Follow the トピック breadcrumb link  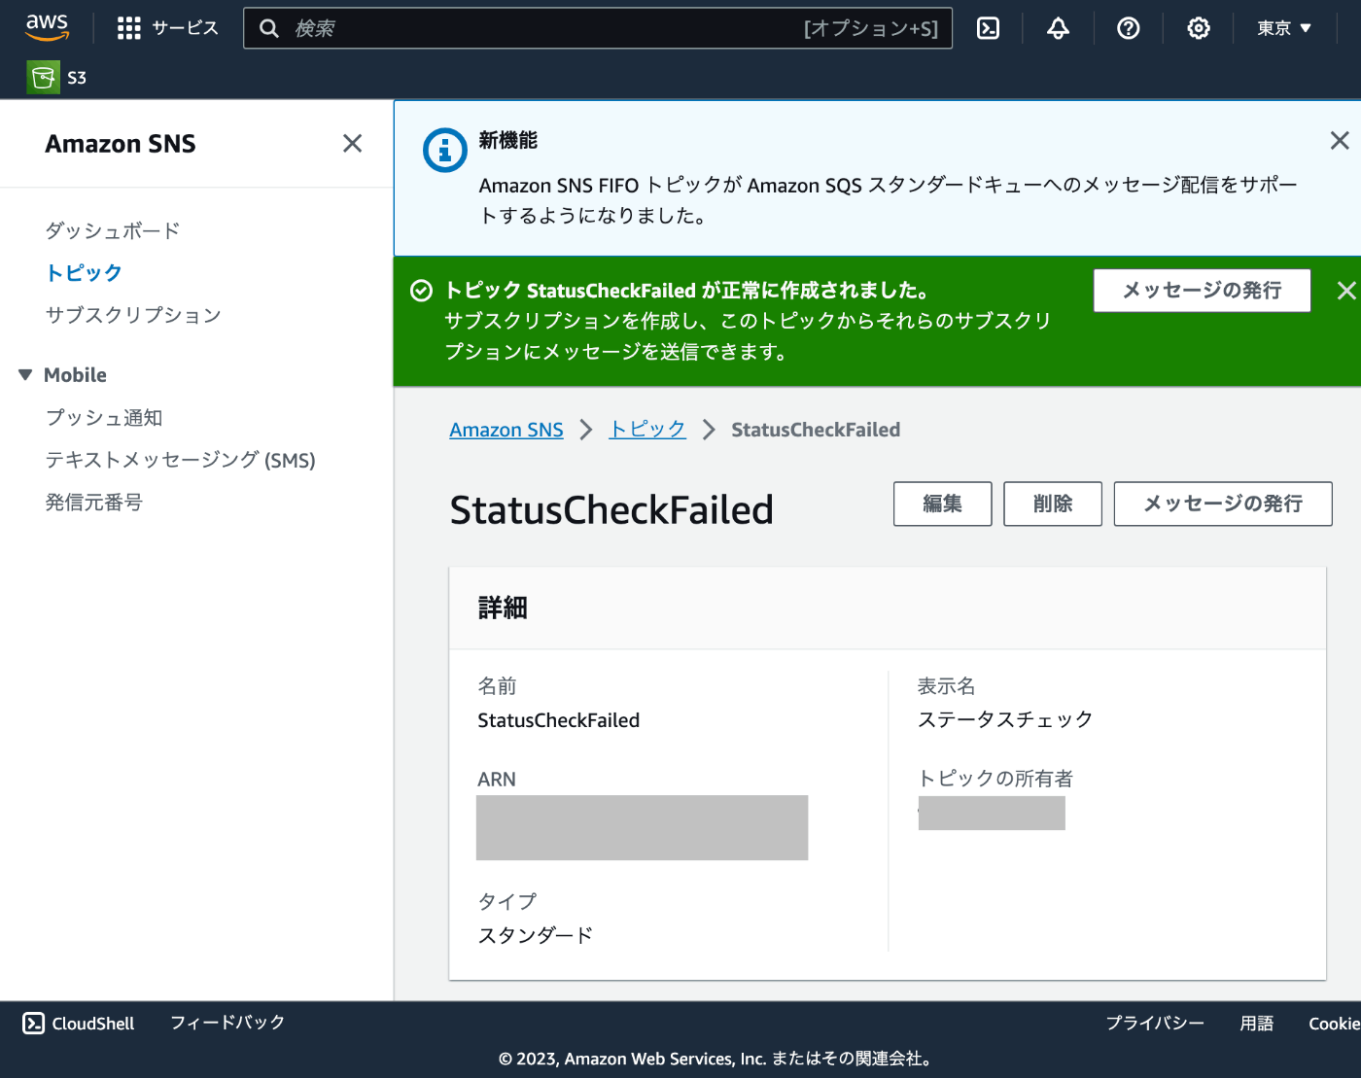tap(647, 430)
